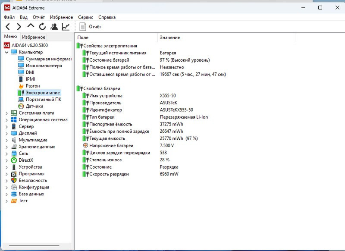Open the Вид menu
The image size is (345, 251).
pos(24,17)
